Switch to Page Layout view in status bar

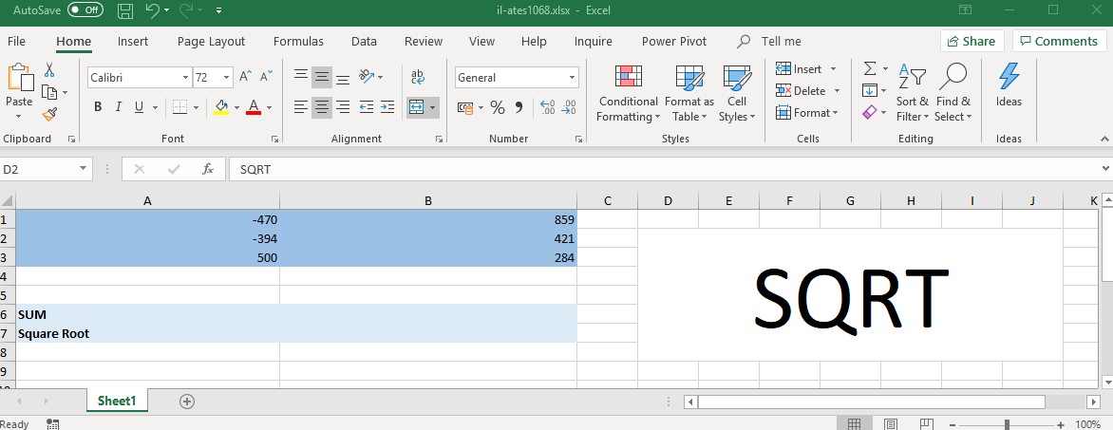point(890,424)
